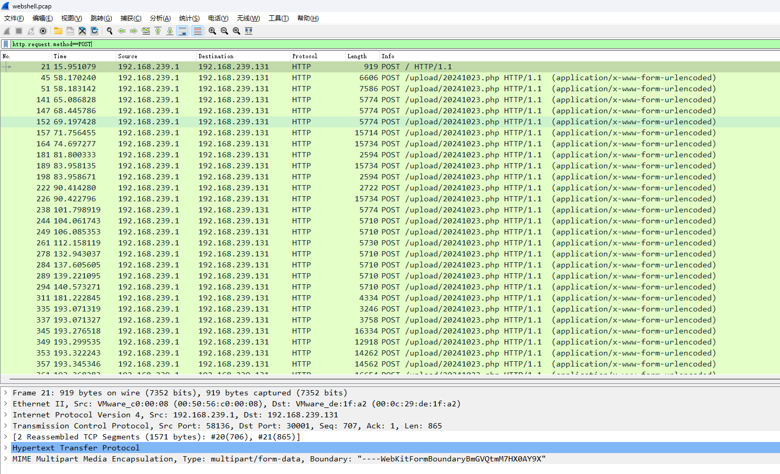Open the 电话(Y) menu
780x474 pixels.
pos(218,18)
